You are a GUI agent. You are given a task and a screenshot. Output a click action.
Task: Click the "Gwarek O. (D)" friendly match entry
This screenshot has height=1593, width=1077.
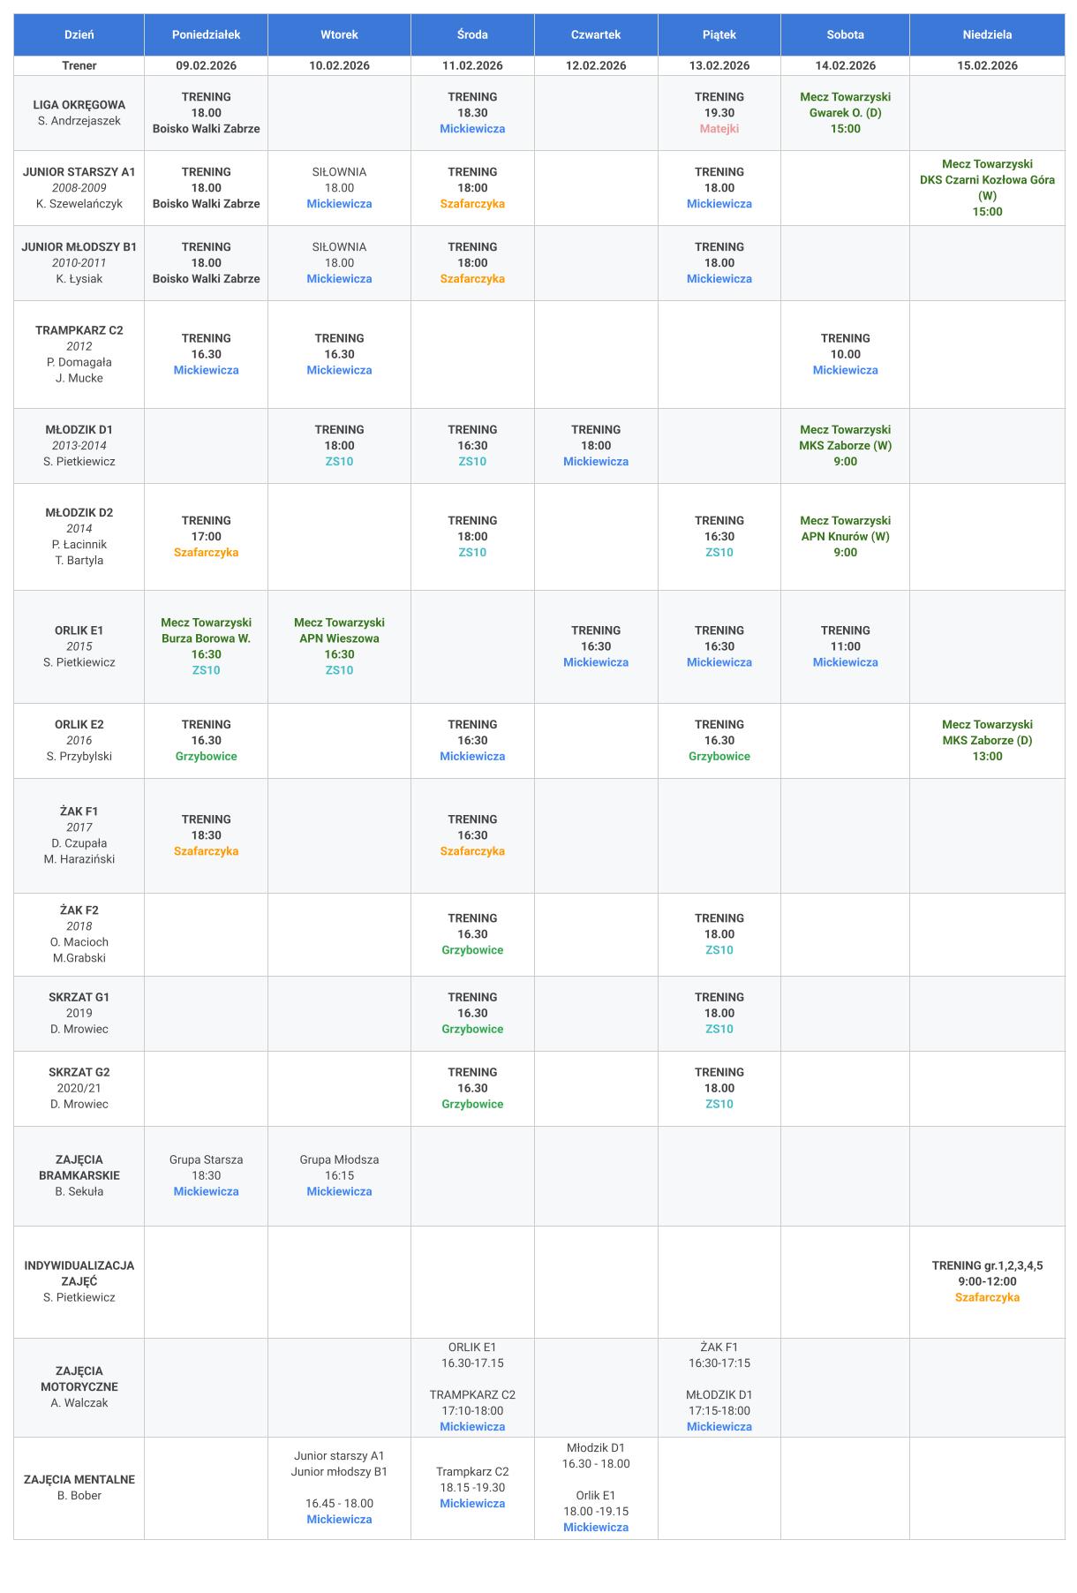(x=845, y=113)
